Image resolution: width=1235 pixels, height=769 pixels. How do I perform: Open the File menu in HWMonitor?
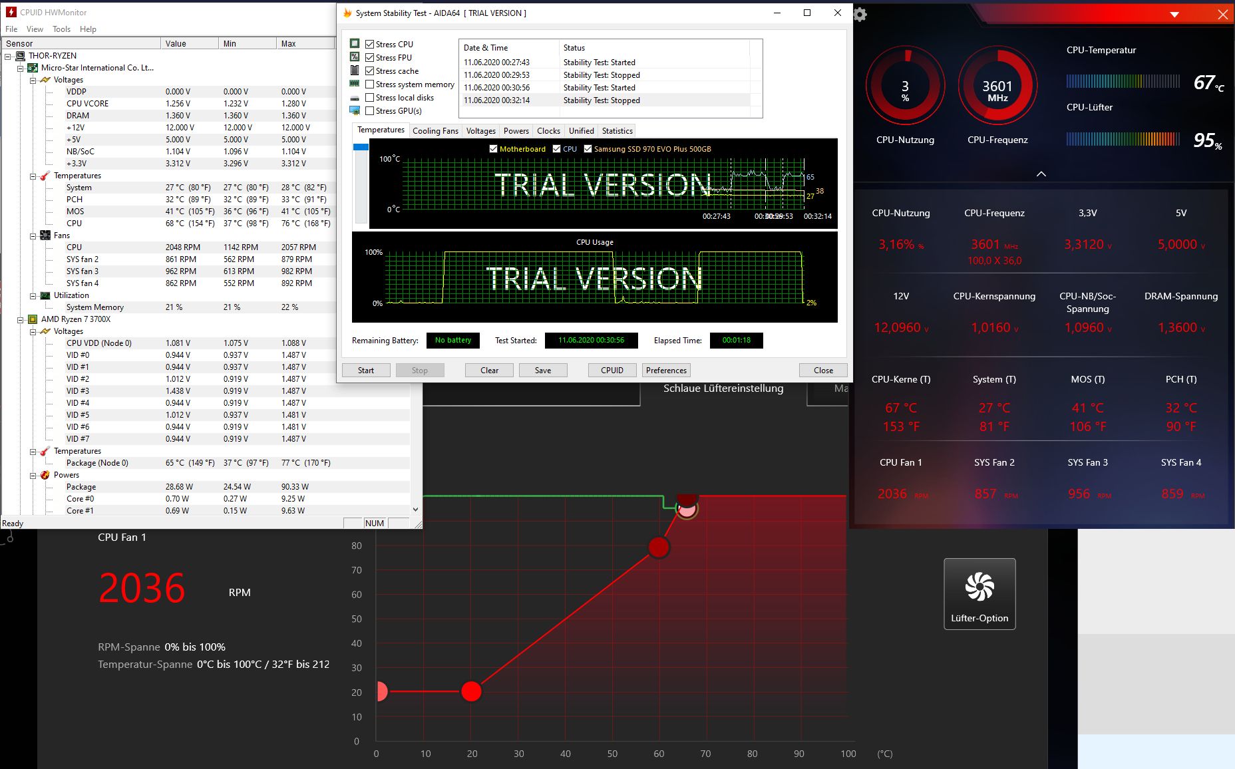pos(11,29)
